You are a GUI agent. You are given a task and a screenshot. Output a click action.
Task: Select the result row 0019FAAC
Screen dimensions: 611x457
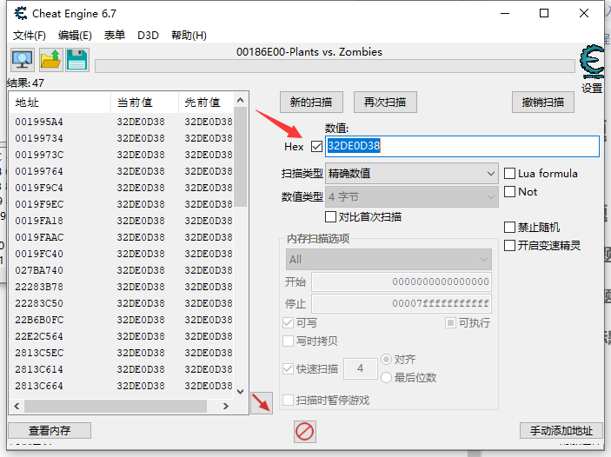(x=122, y=237)
